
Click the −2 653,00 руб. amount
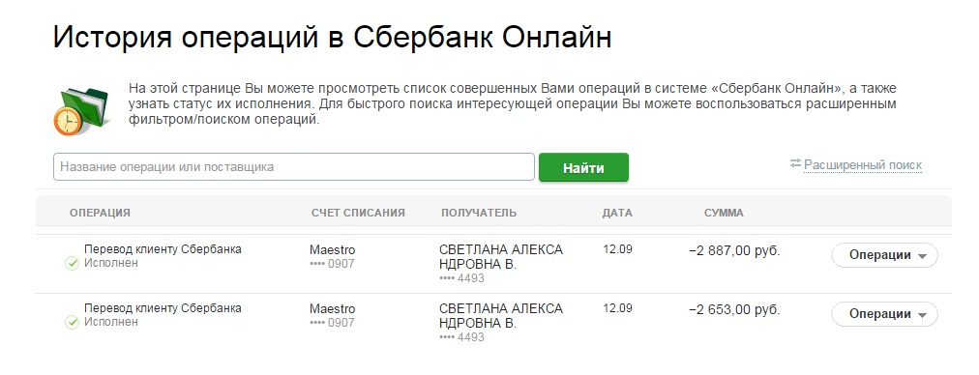735,309
